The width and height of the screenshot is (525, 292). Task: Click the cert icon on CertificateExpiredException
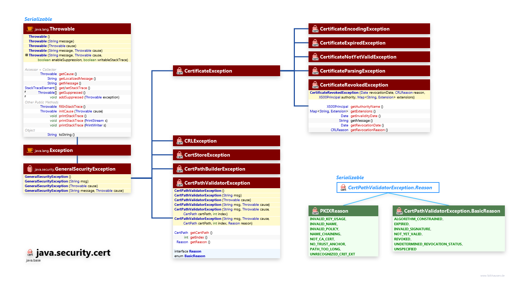click(315, 43)
